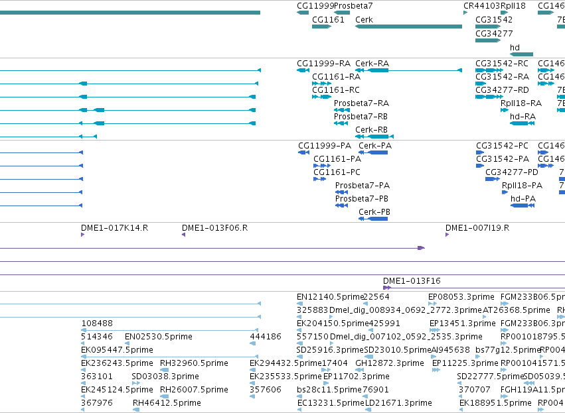
Task: Select the CG1161-RC transcript
Action: 321,97
